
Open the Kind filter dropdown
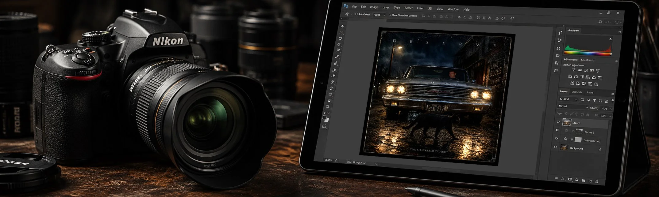(568, 99)
